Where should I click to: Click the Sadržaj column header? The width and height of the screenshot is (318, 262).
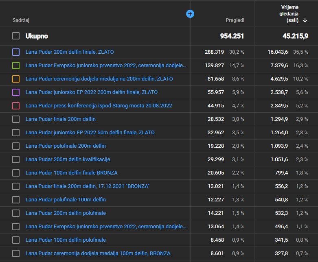pyautogui.click(x=21, y=20)
